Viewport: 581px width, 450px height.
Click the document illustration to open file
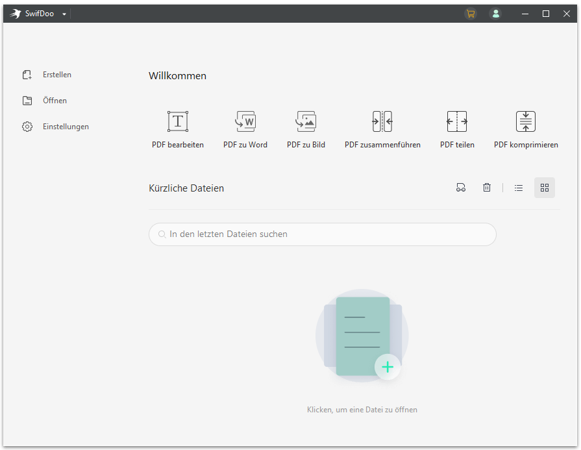(x=362, y=336)
